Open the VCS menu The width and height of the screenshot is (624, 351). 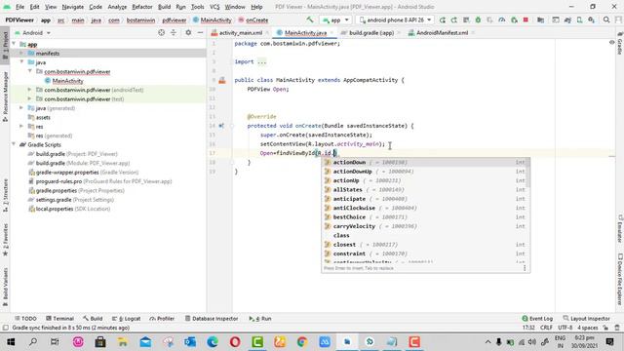(214, 7)
